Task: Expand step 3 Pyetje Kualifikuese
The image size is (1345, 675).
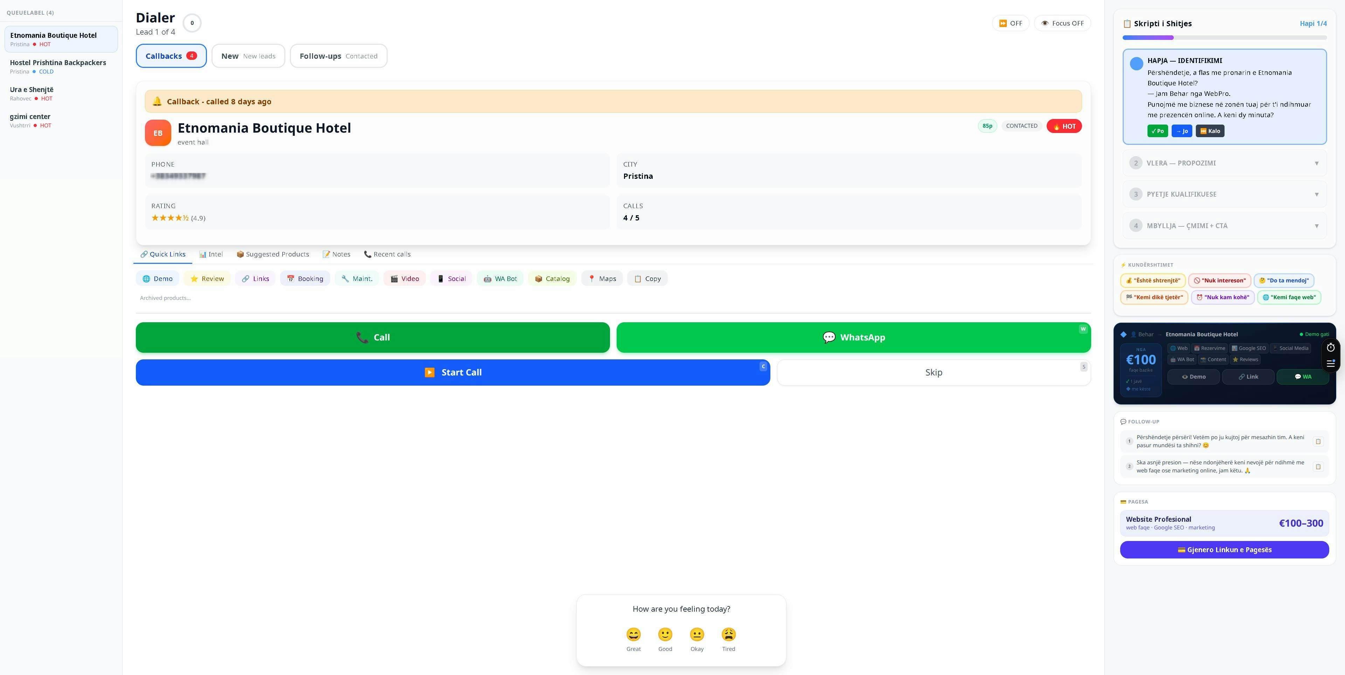Action: tap(1225, 194)
